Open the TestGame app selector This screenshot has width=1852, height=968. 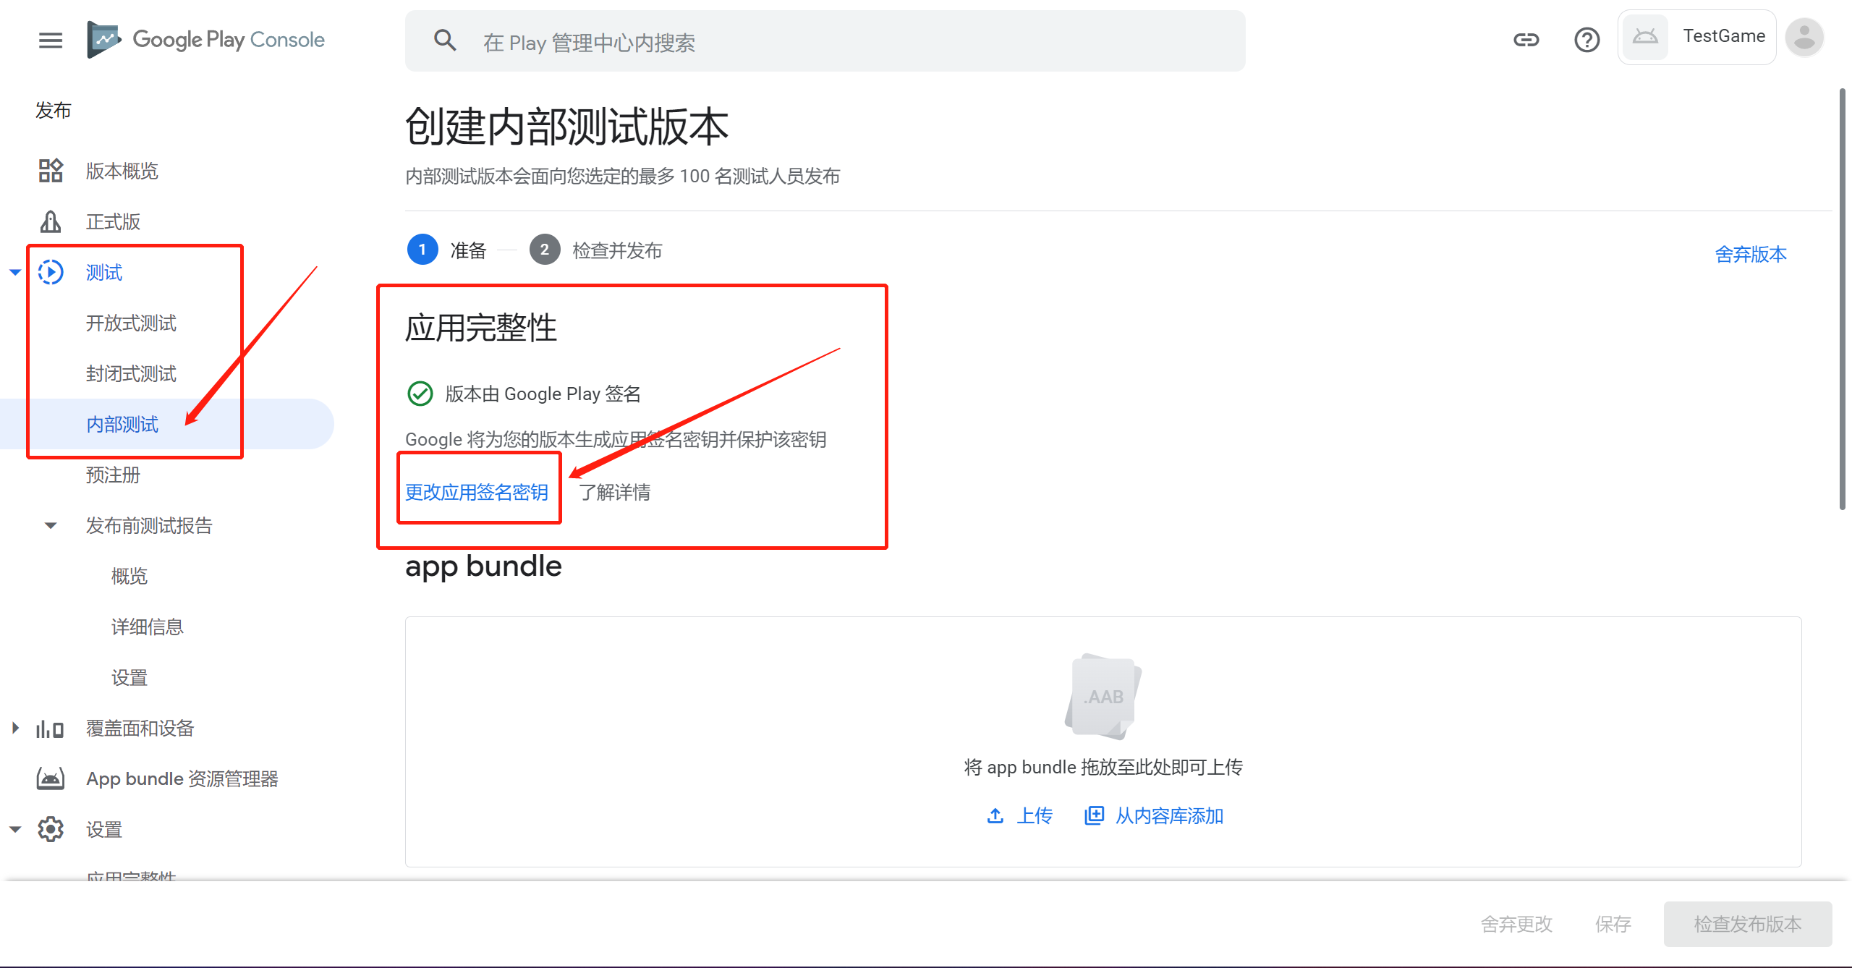(x=1697, y=37)
